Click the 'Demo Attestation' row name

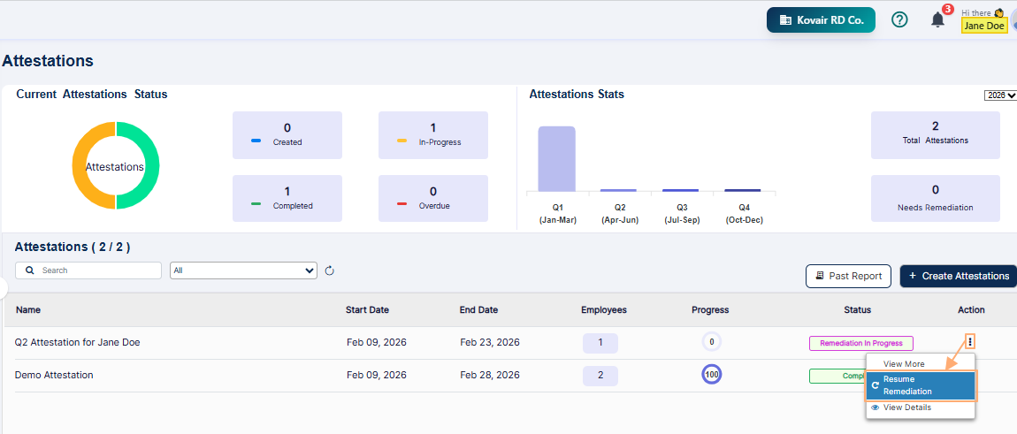pyautogui.click(x=54, y=375)
